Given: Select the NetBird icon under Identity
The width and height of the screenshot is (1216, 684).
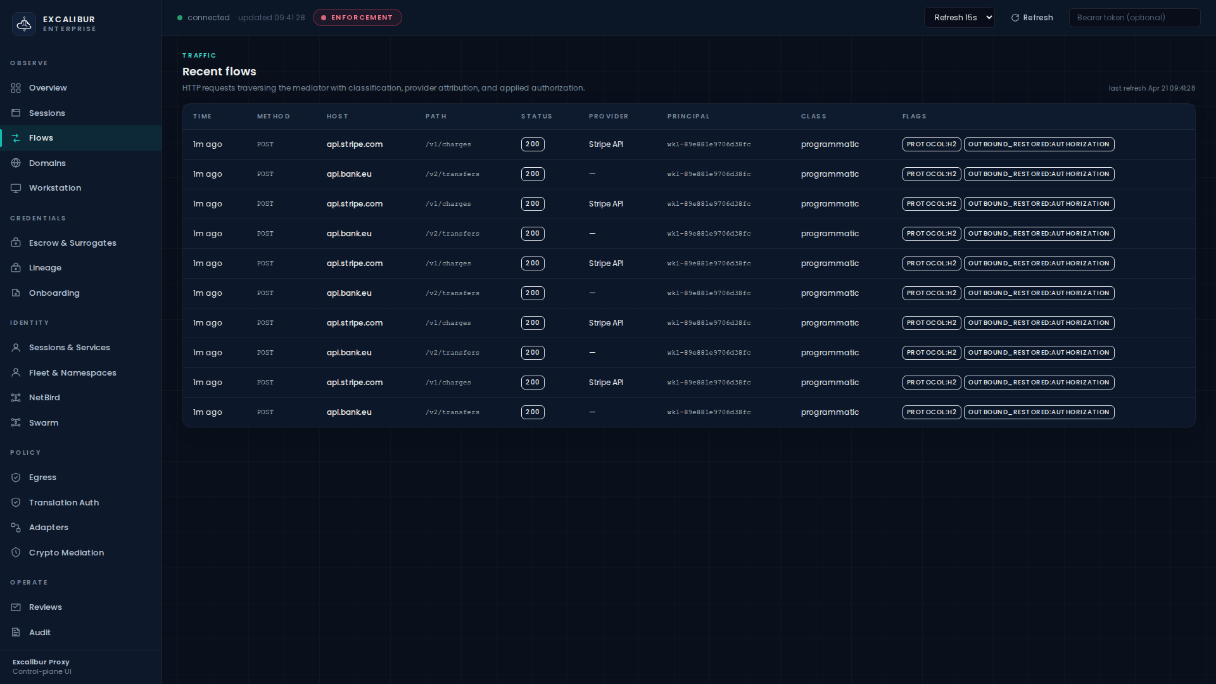Looking at the screenshot, I should (16, 397).
